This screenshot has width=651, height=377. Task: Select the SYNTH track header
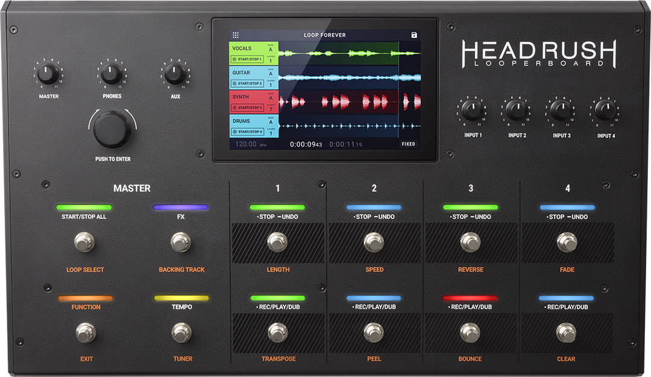[x=241, y=97]
